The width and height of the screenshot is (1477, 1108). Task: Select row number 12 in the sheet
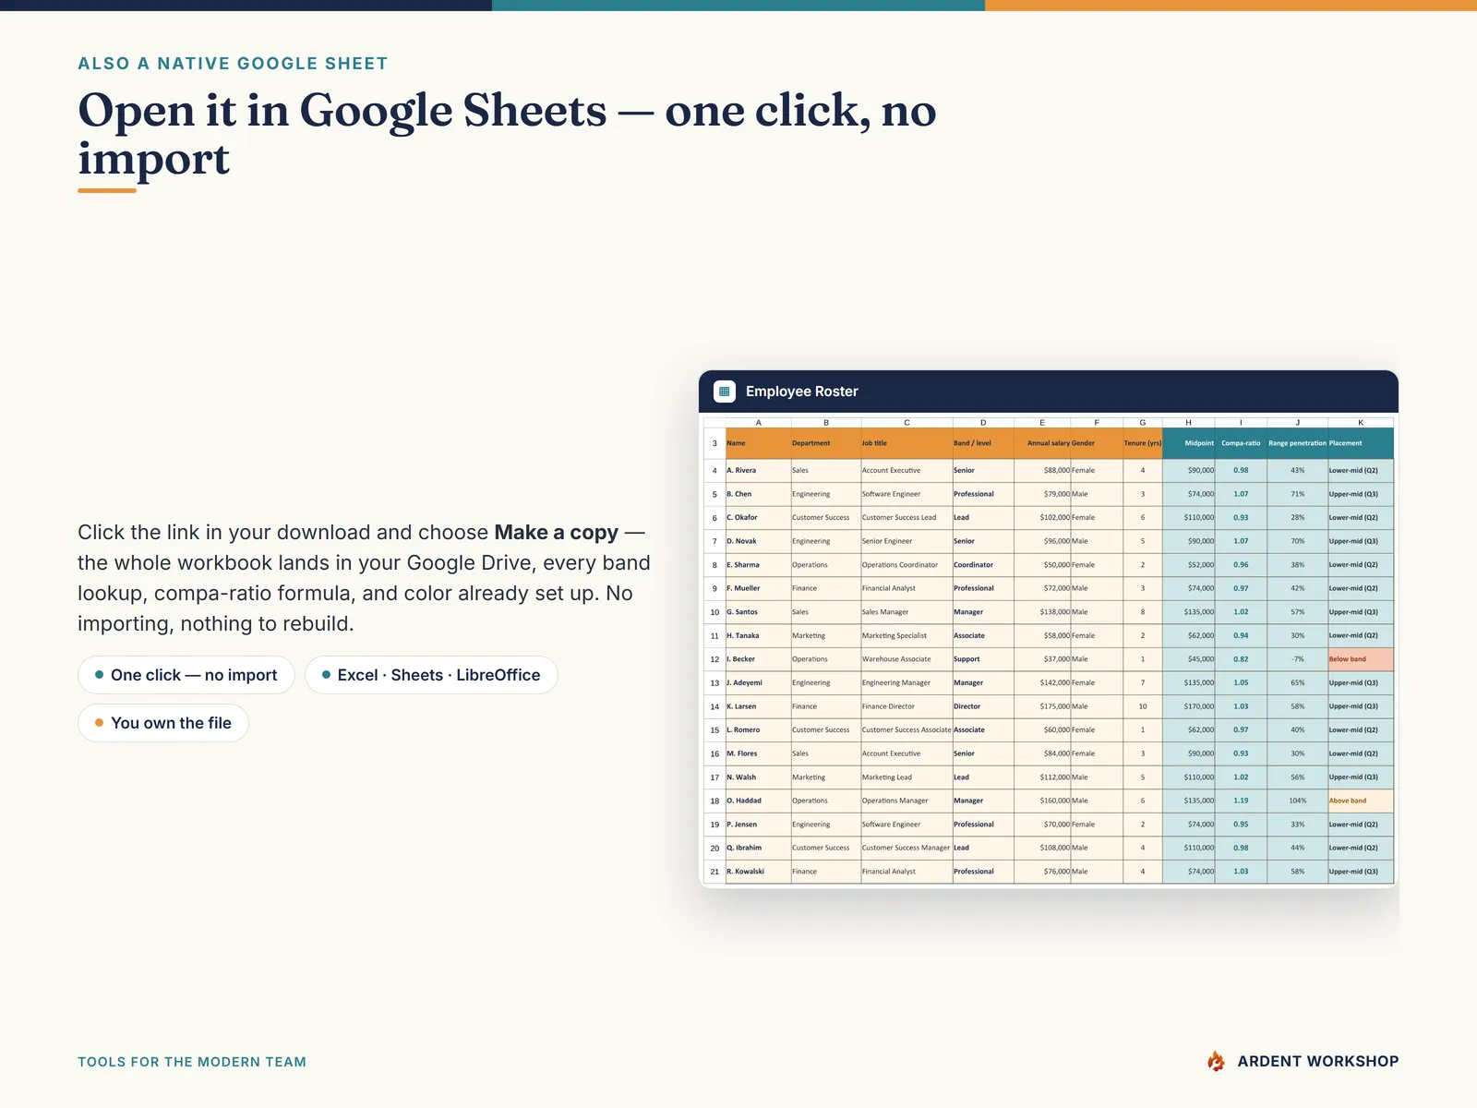point(714,659)
